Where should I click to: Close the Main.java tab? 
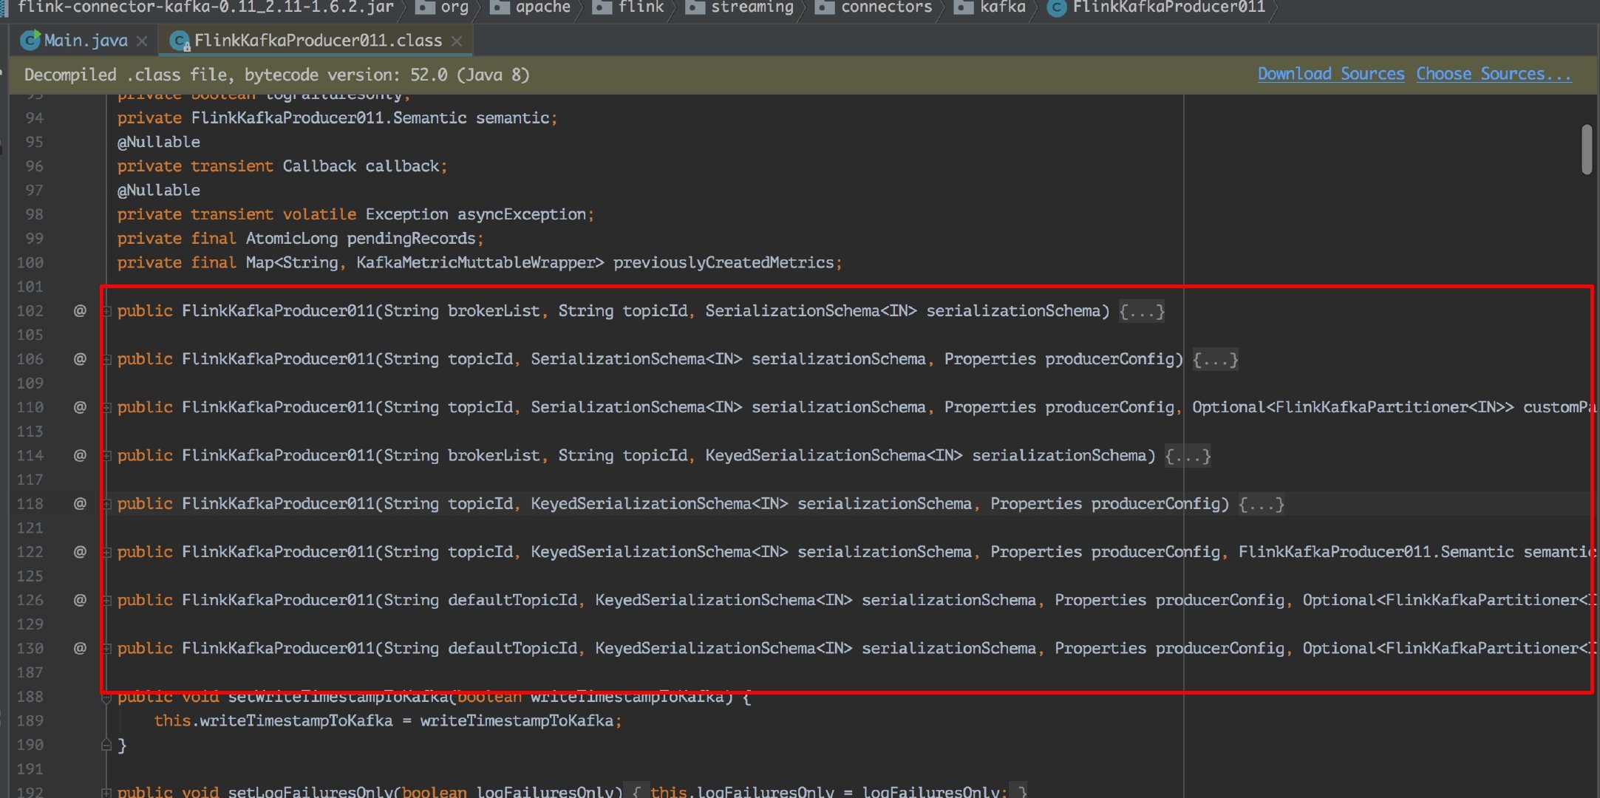click(142, 41)
